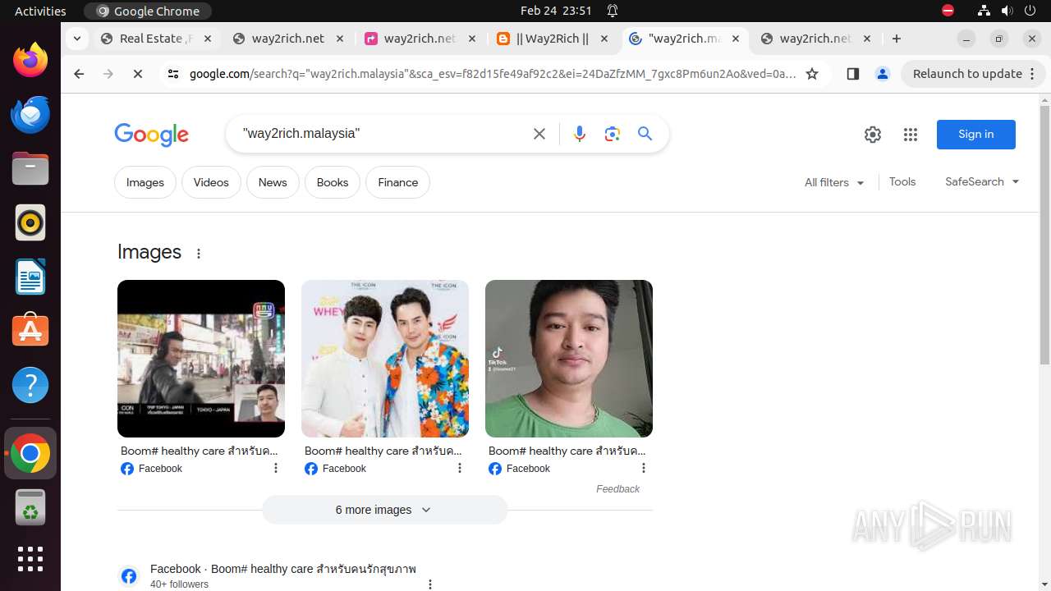Viewport: 1051px width, 591px height.
Task: Open Firefox from the dock
Action: point(30,61)
